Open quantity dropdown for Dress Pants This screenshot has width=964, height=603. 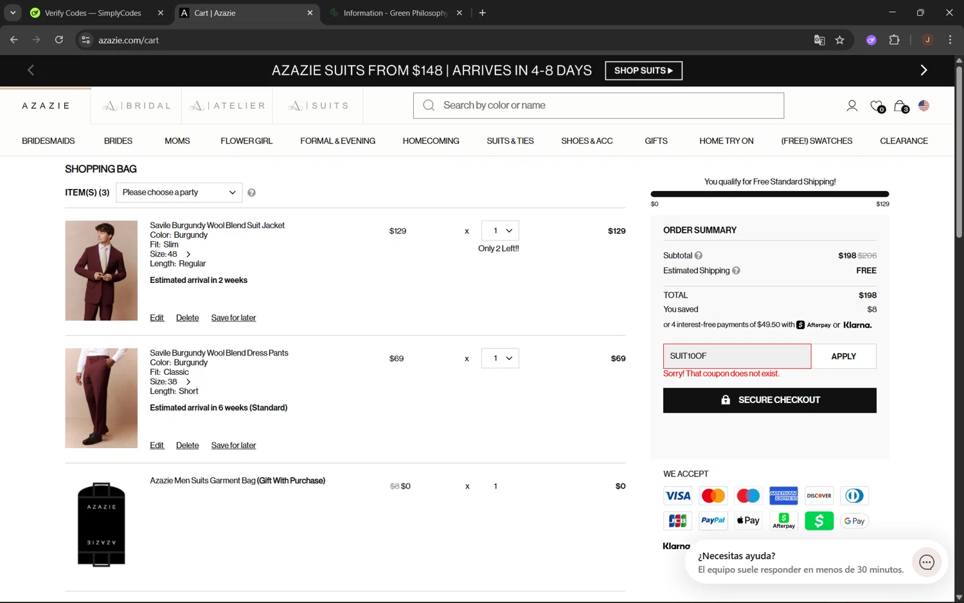pyautogui.click(x=500, y=358)
